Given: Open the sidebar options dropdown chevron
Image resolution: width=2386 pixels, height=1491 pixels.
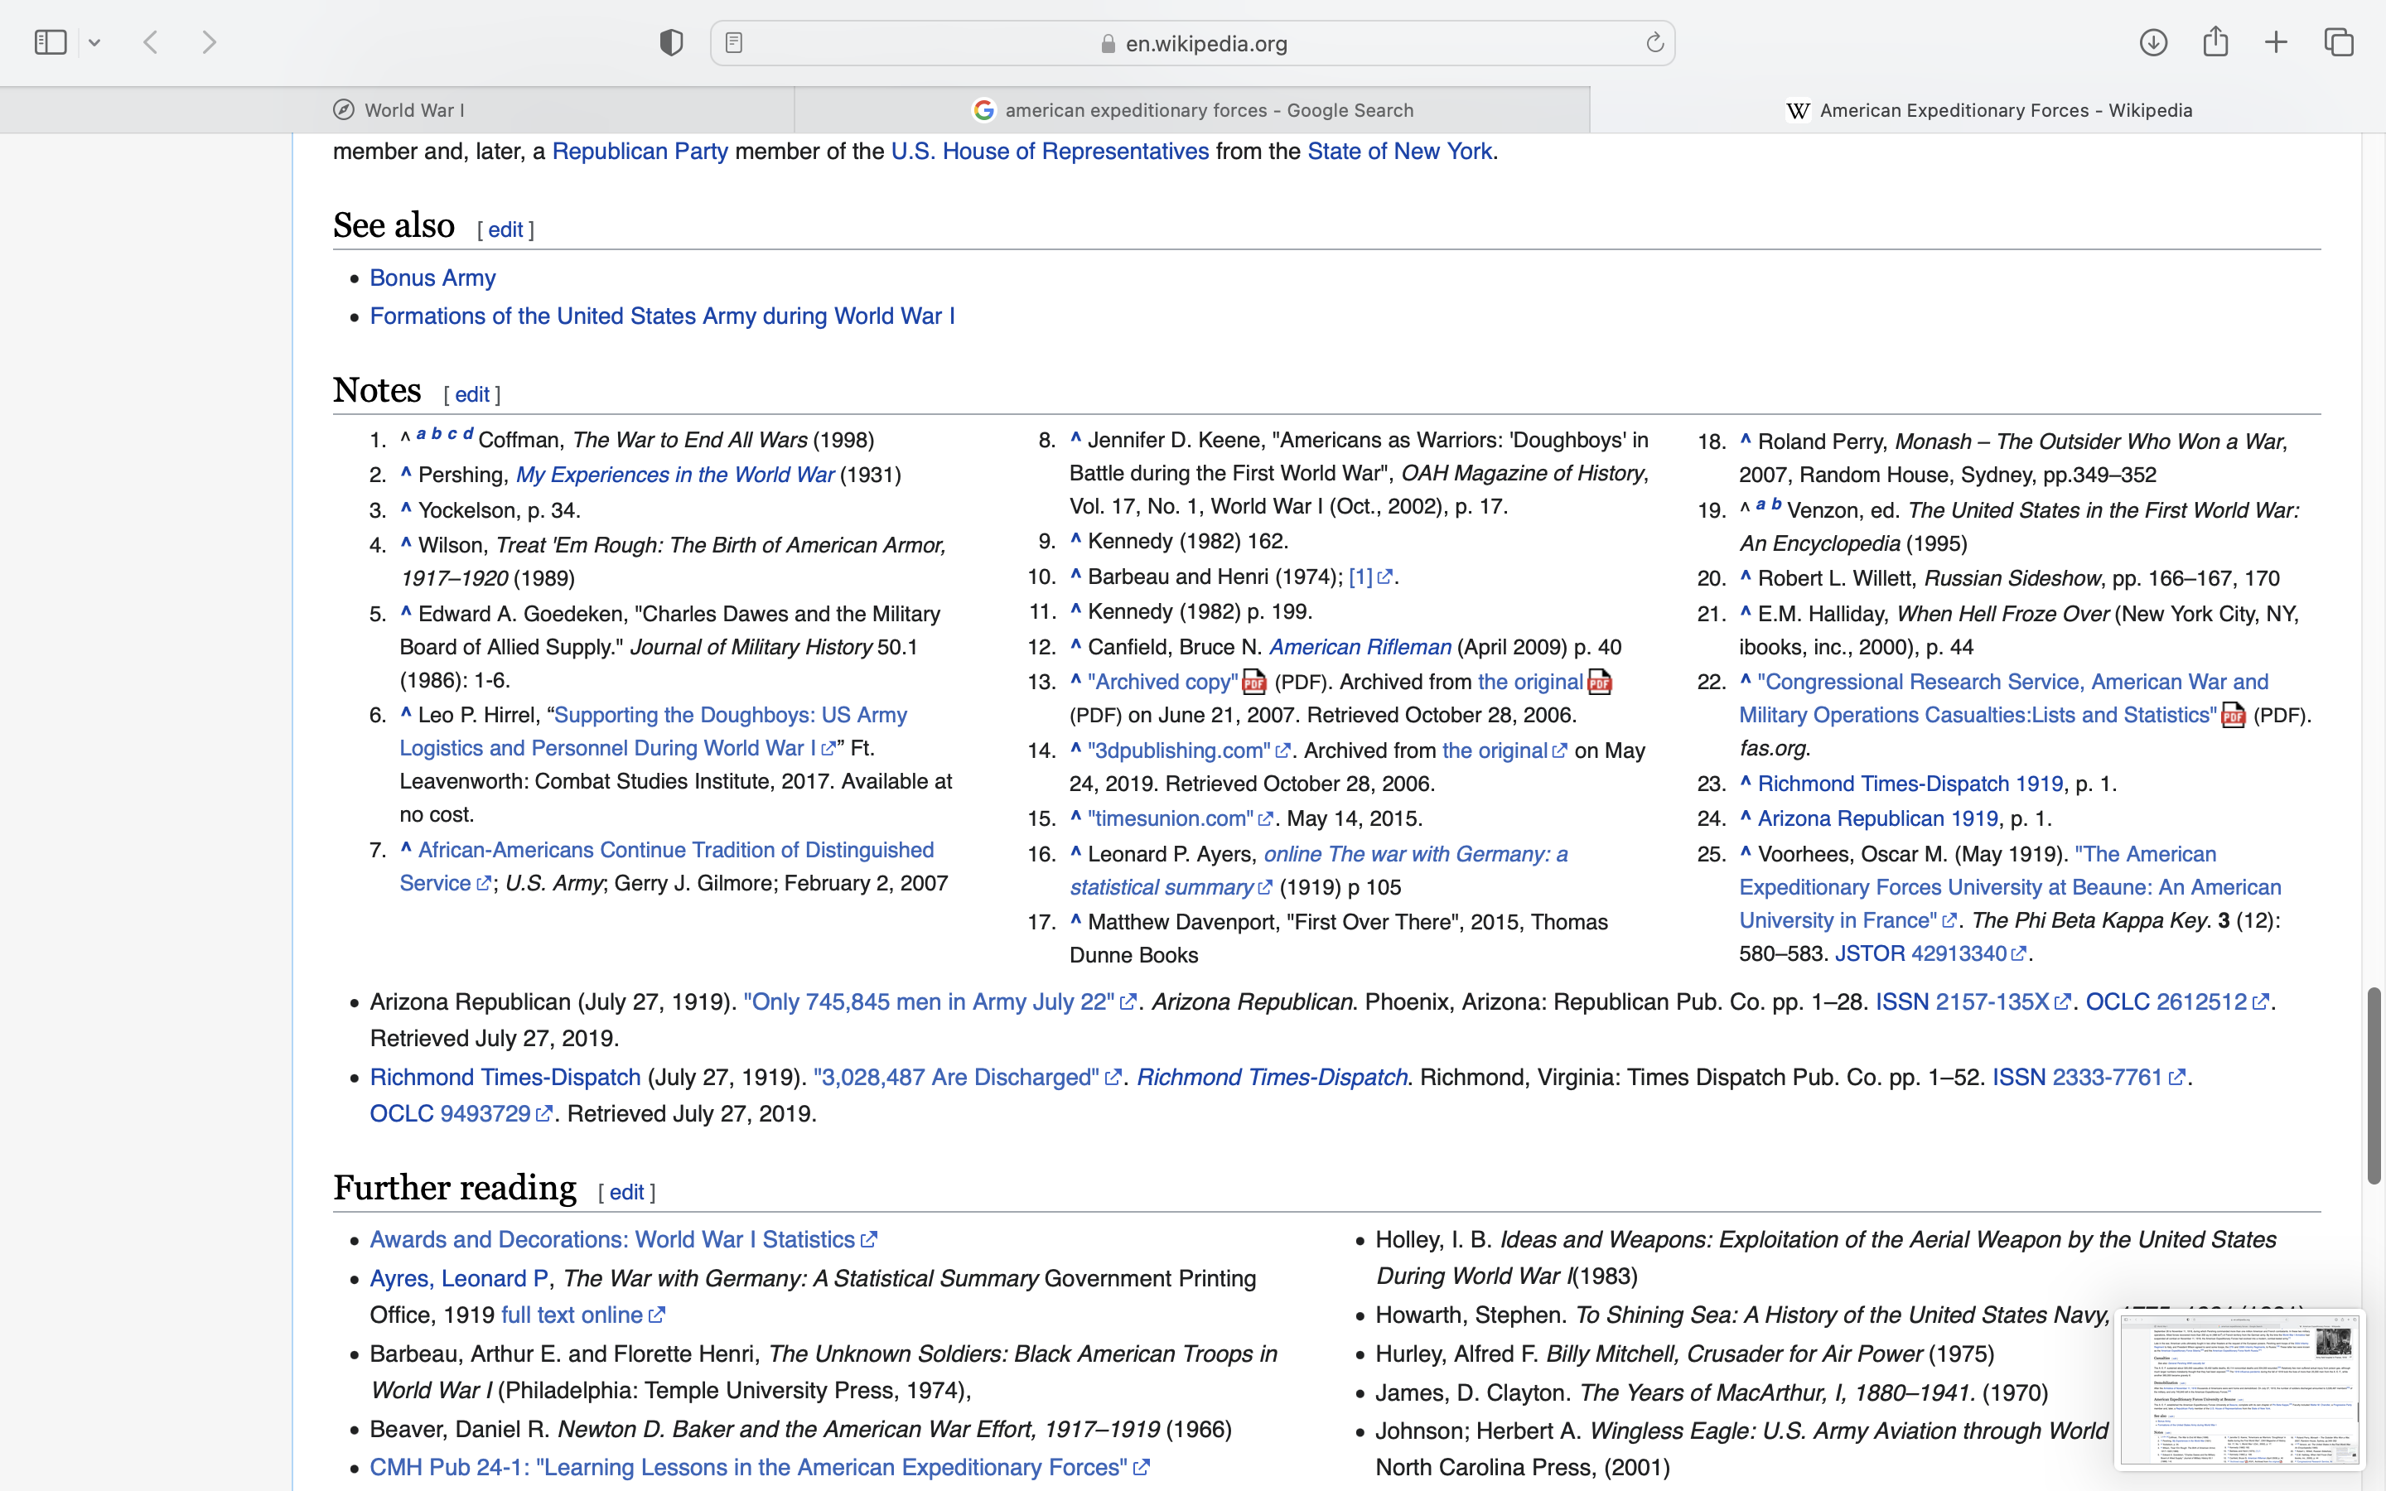Looking at the screenshot, I should pyautogui.click(x=94, y=42).
